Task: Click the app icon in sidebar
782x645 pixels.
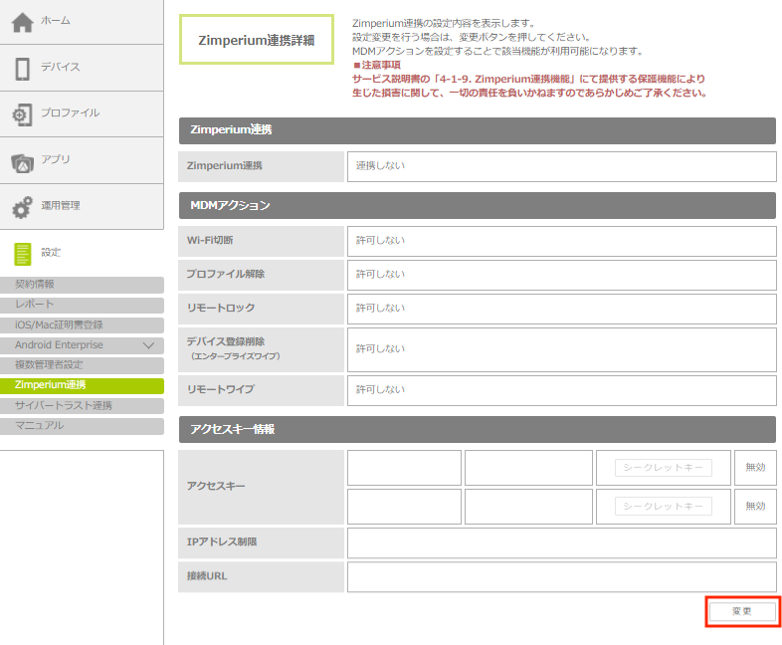Action: point(22,161)
